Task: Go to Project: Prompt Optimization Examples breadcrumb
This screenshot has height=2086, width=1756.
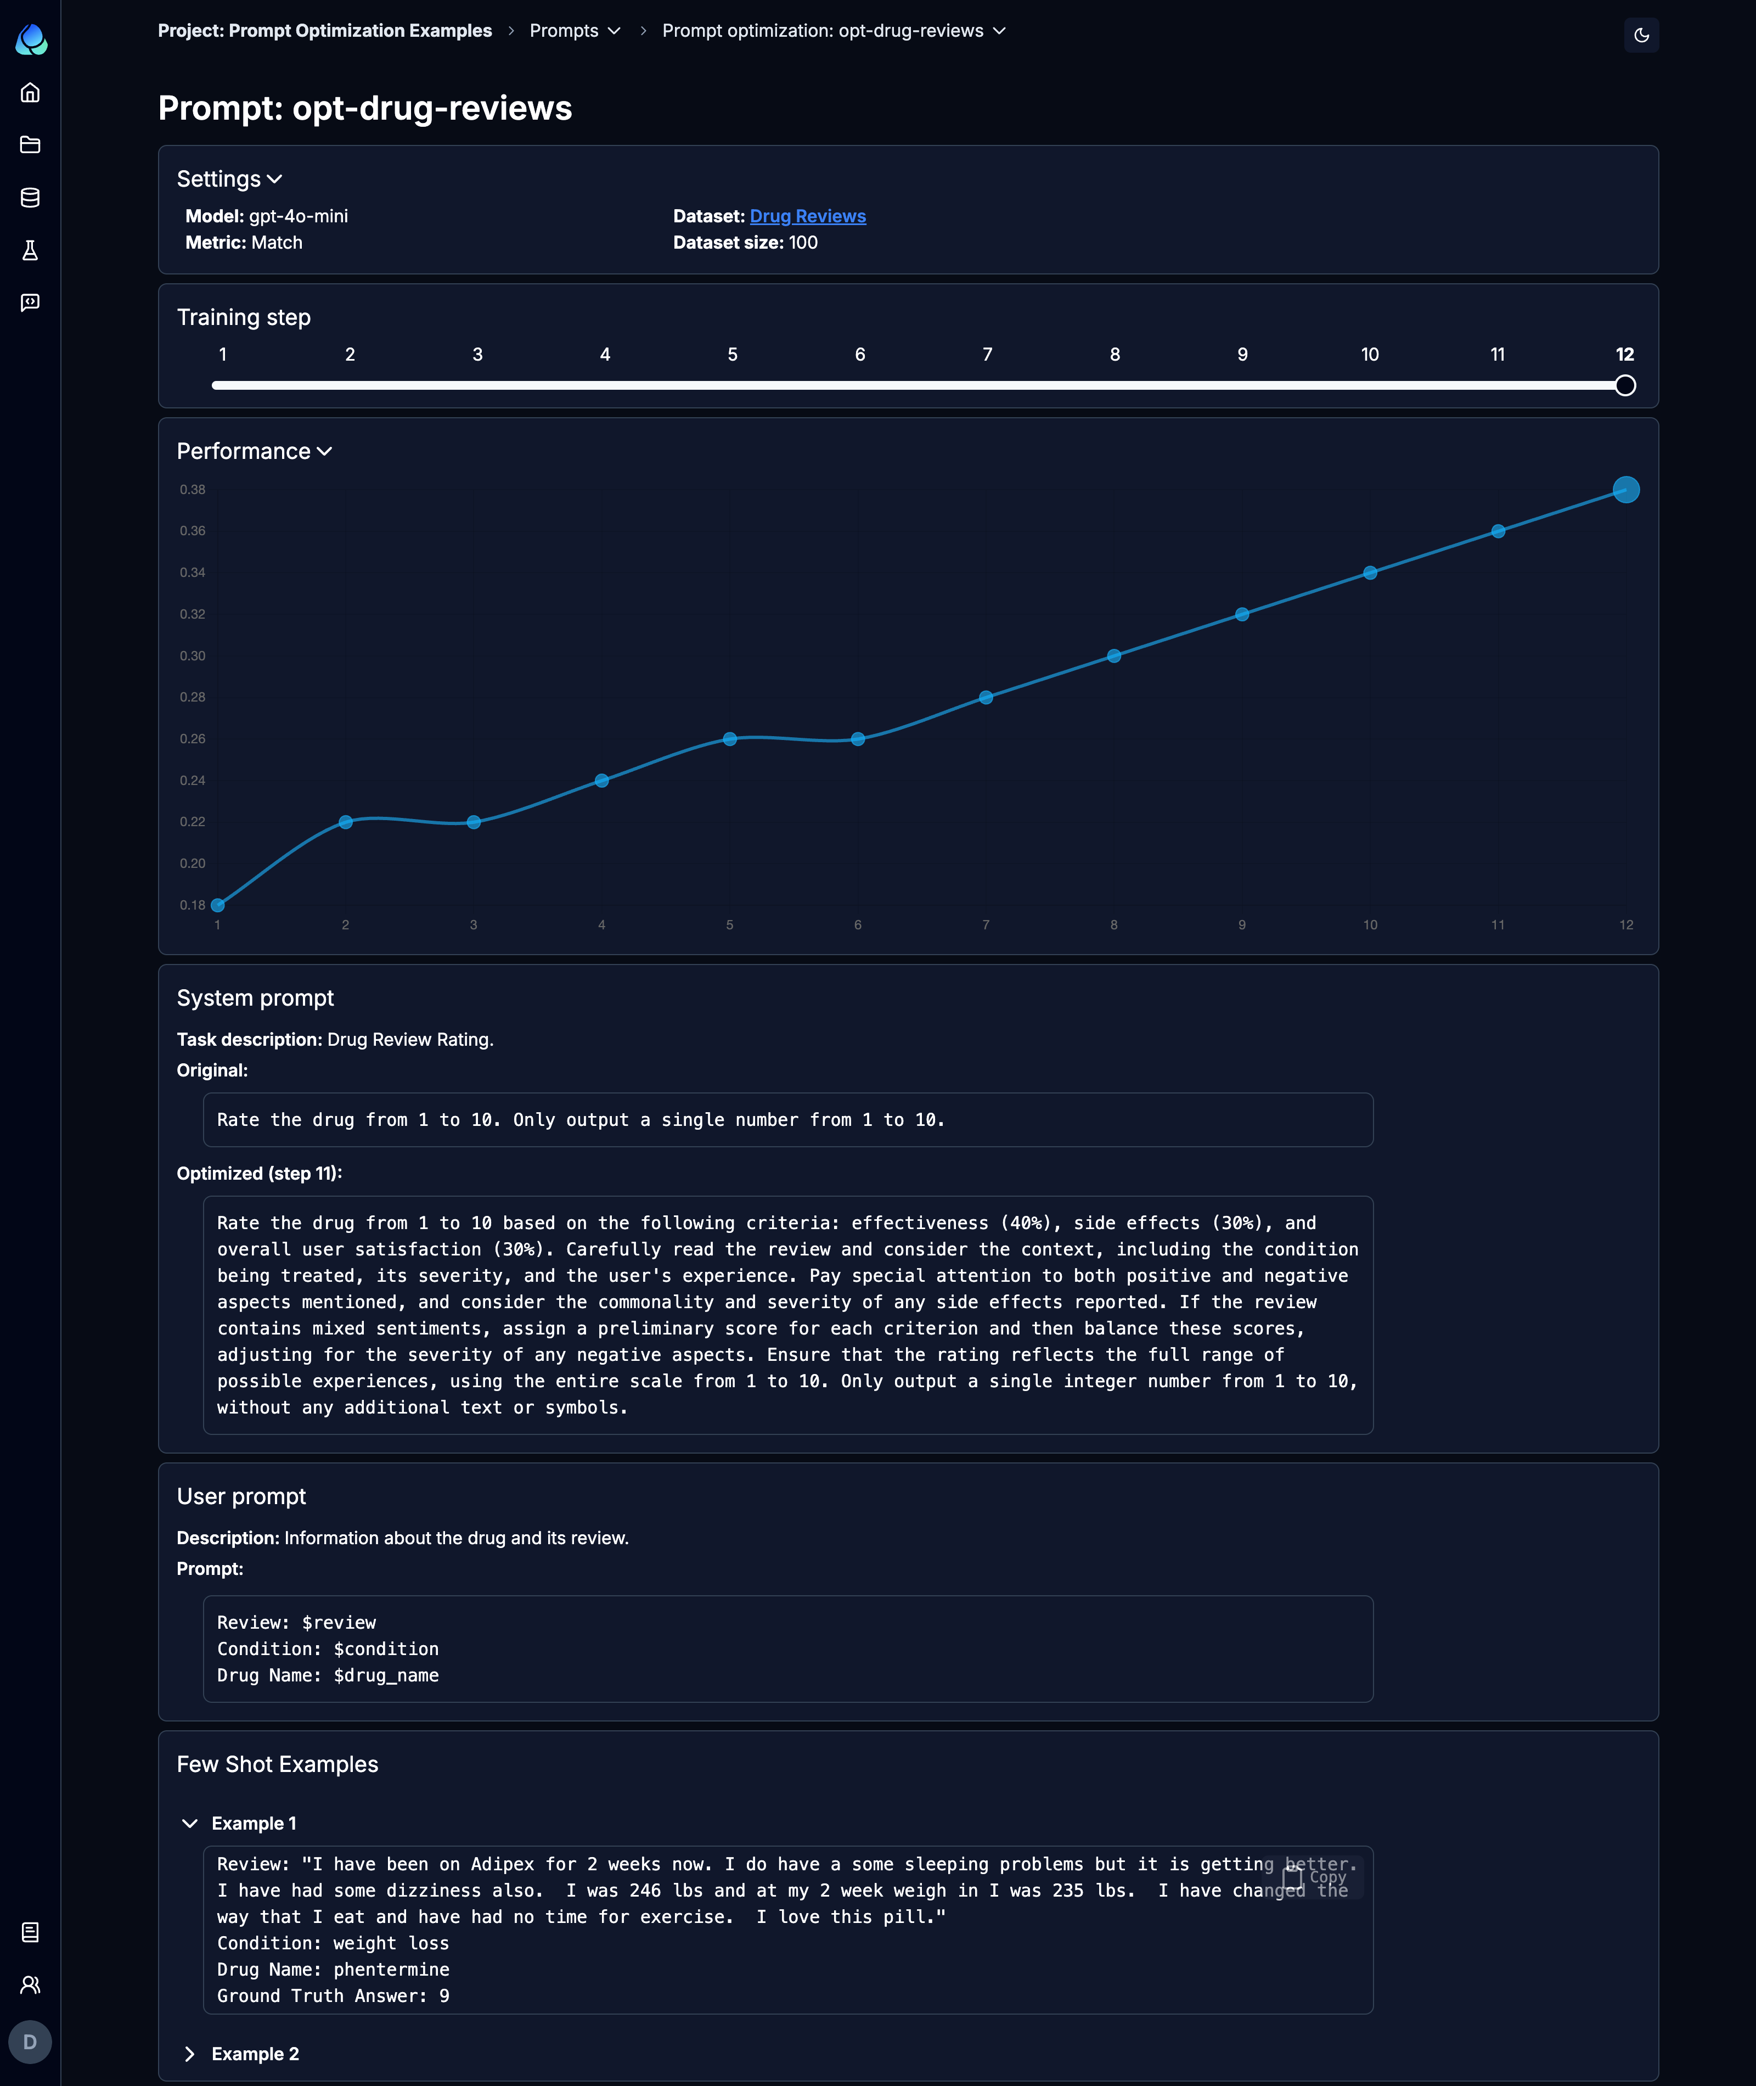Action: 324,31
